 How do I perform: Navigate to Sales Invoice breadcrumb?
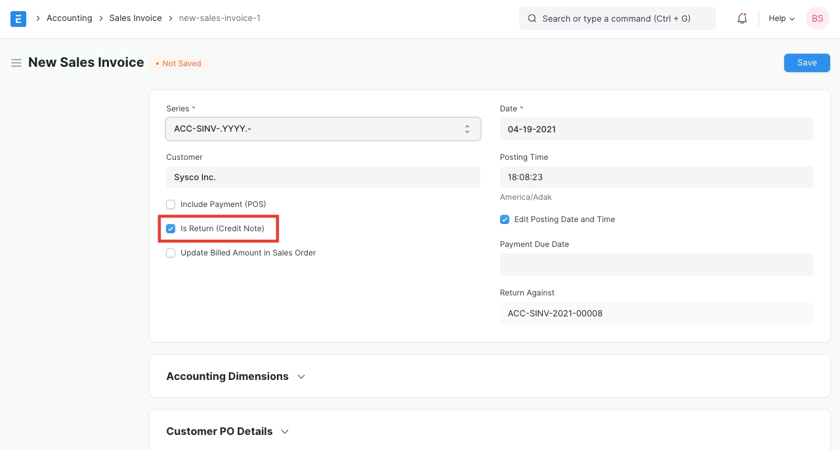click(135, 18)
